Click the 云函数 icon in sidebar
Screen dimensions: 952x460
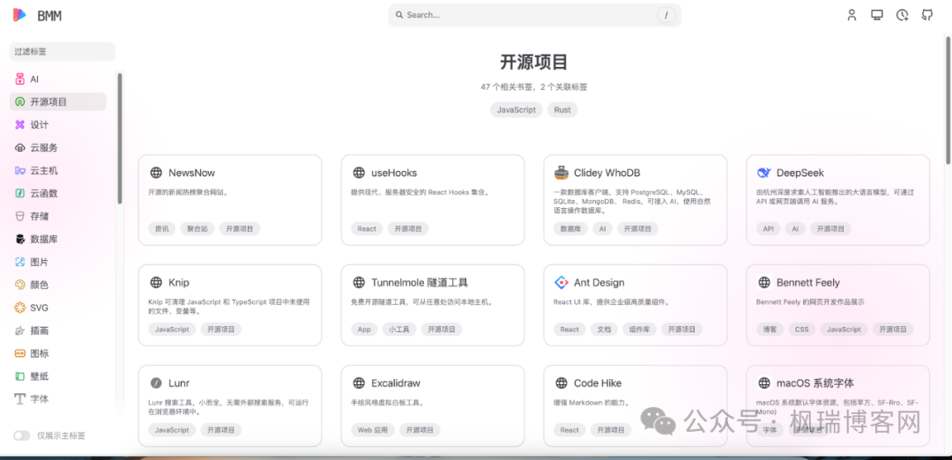tap(20, 194)
